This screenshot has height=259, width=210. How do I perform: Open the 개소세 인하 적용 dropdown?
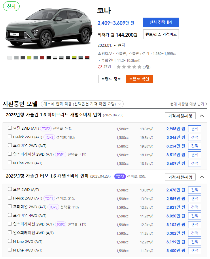tap(82, 104)
